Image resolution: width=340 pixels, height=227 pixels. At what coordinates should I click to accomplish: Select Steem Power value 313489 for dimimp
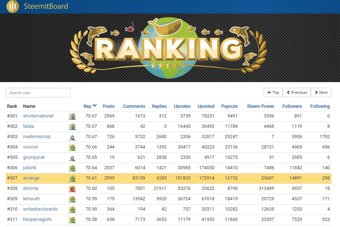(x=266, y=188)
